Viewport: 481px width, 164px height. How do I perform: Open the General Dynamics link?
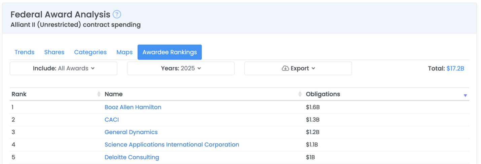[131, 132]
